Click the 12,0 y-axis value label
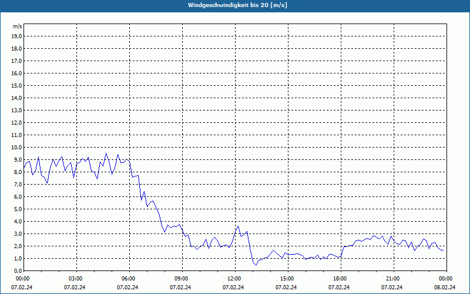The image size is (470, 294). click(x=16, y=122)
